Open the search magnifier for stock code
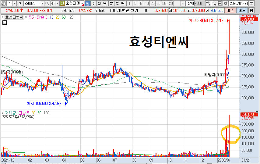This screenshot has width=260, height=164. (x=47, y=3)
